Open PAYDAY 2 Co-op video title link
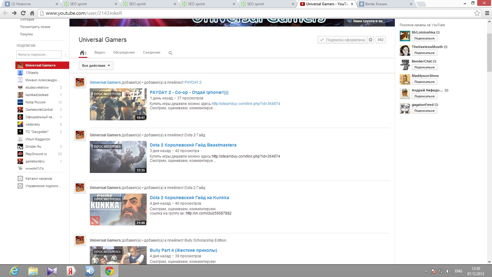This screenshot has height=277, width=492. tap(189, 92)
